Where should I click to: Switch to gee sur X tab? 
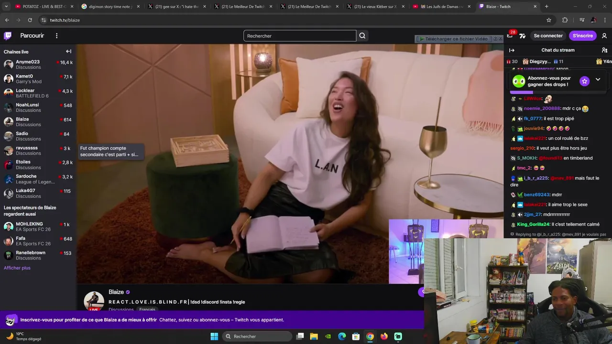pos(176,7)
